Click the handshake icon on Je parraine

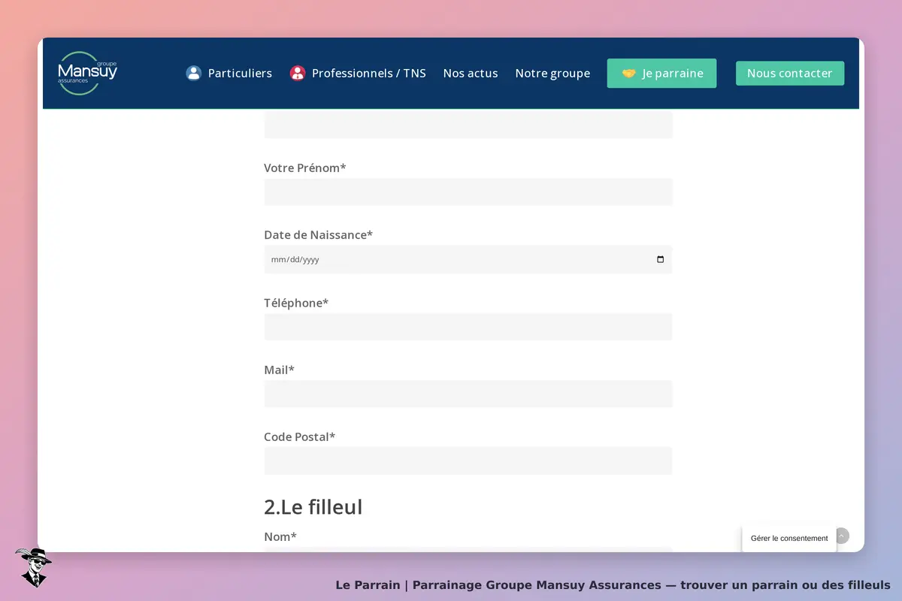coord(628,74)
